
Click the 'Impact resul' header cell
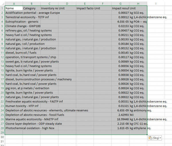pos(120,8)
